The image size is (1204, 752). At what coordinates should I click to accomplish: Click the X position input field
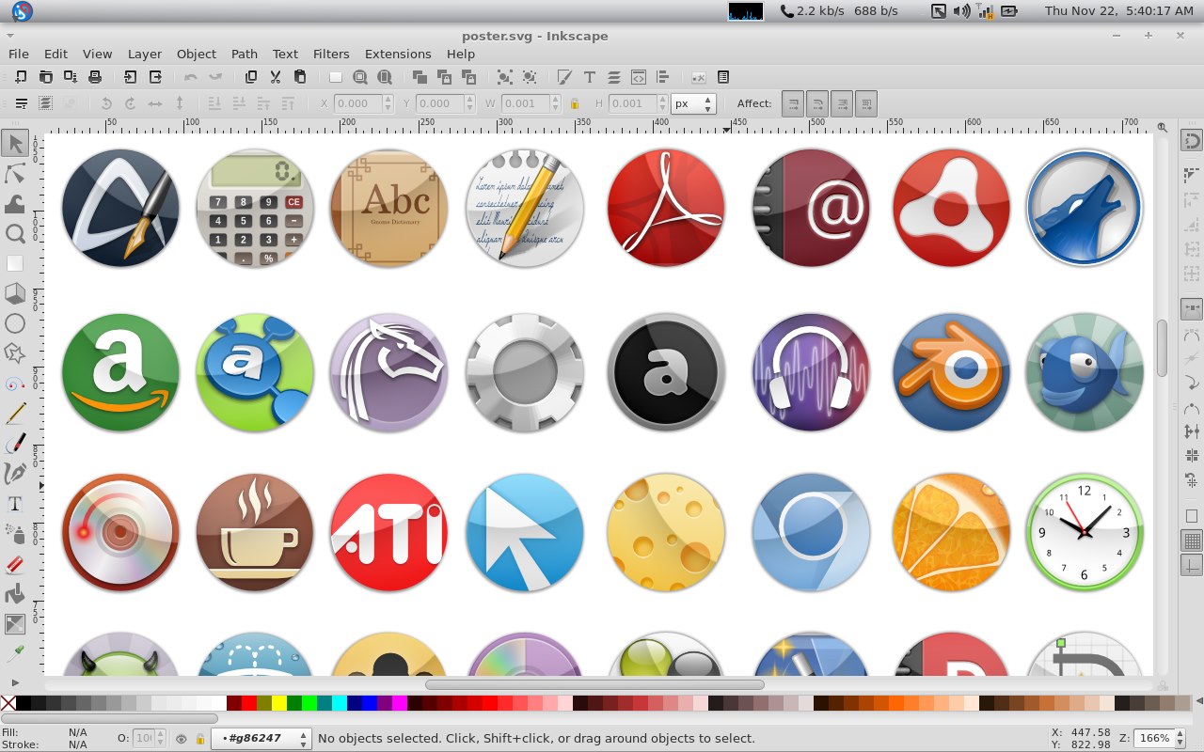click(357, 103)
